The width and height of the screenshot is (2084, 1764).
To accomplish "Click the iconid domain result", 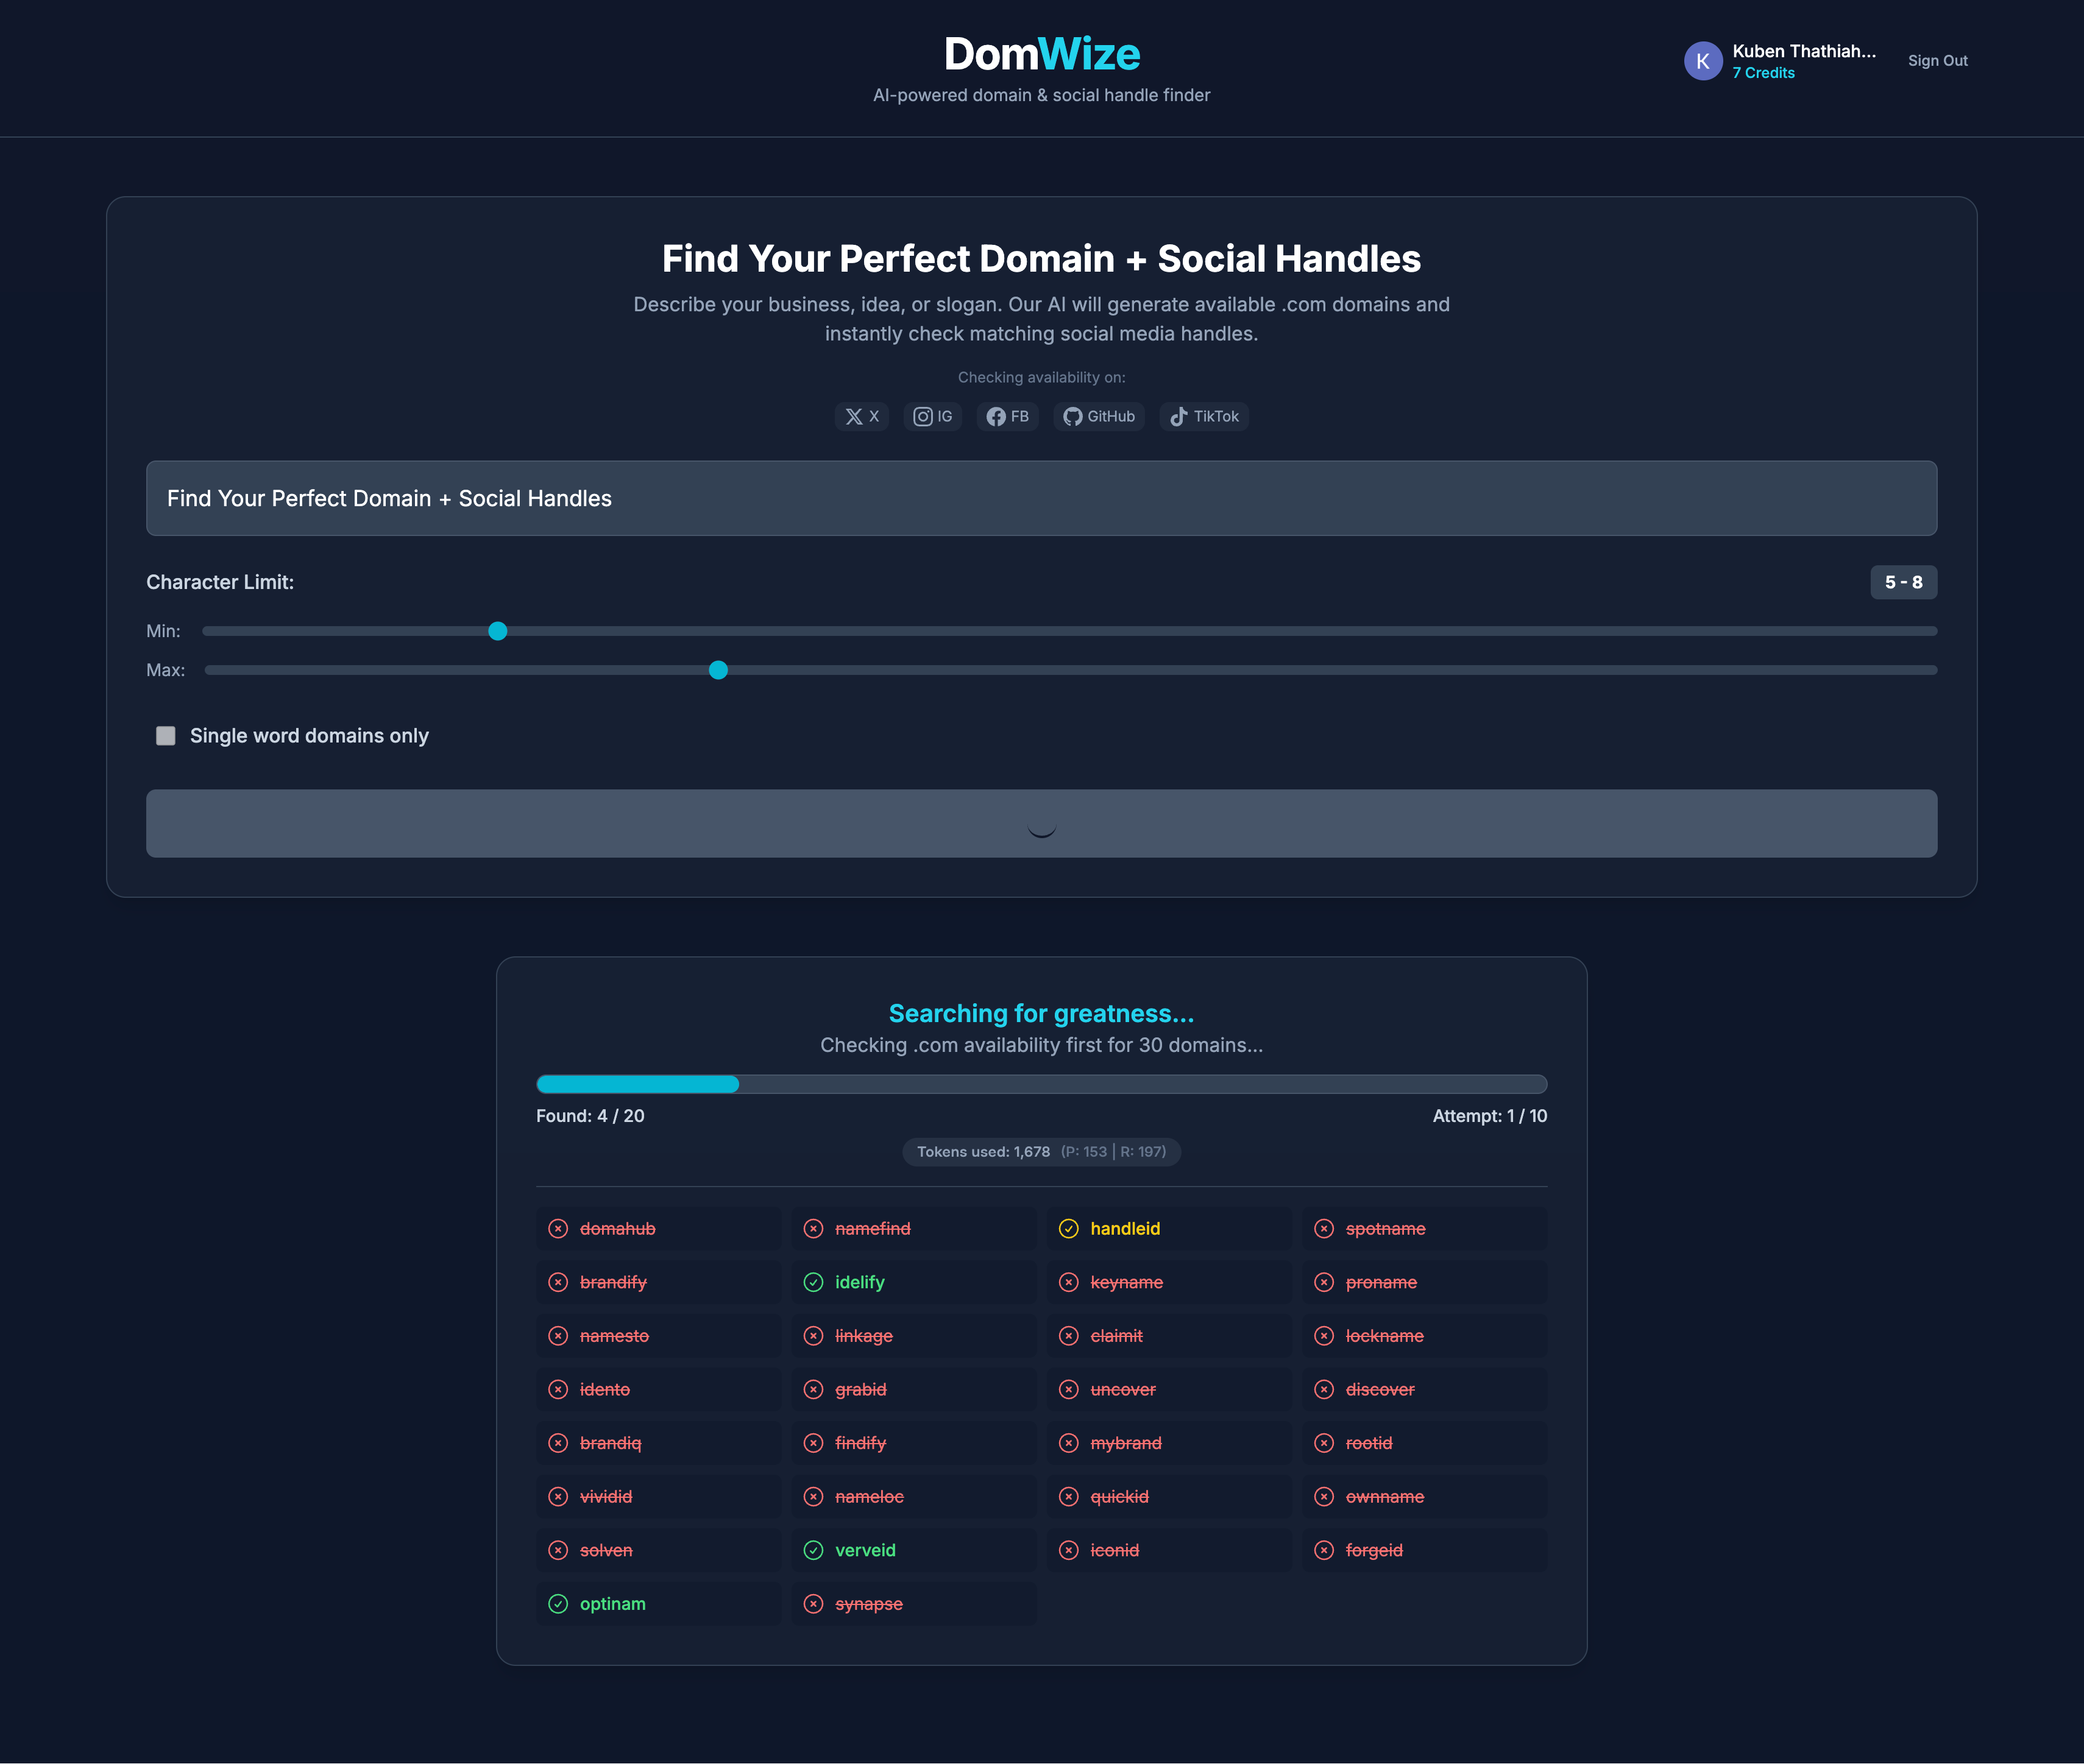I will (x=1169, y=1550).
